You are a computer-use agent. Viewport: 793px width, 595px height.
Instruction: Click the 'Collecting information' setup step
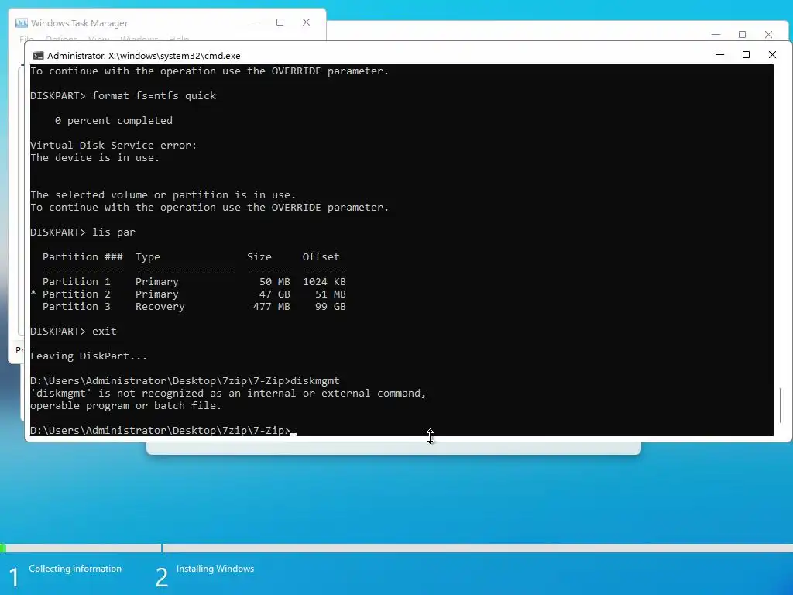(75, 569)
